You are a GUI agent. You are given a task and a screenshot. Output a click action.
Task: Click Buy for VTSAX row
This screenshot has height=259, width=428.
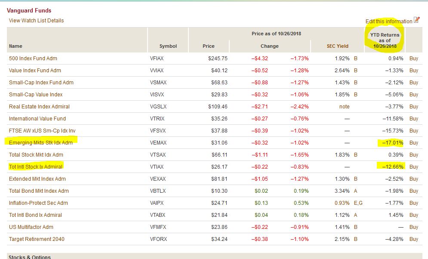tap(414, 155)
